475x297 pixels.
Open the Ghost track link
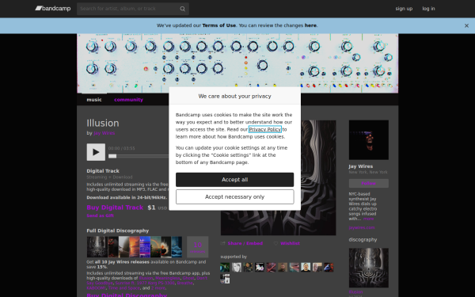coord(188,278)
